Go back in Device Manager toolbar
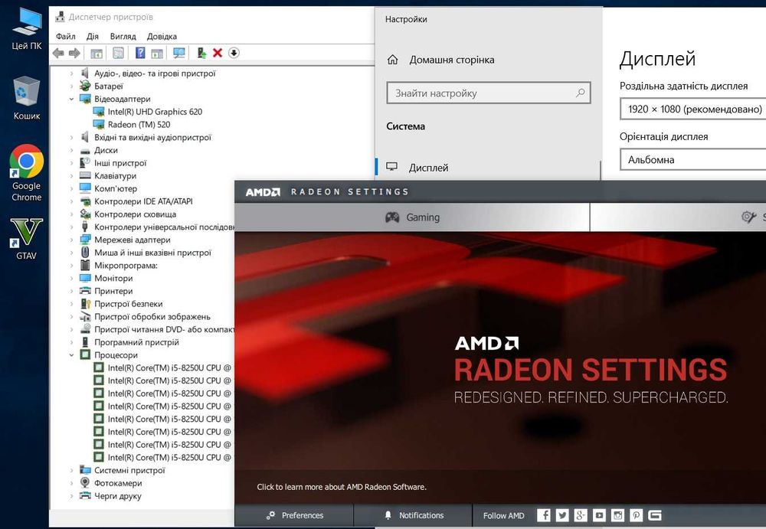Viewport: 766px width, 529px height. click(x=58, y=53)
